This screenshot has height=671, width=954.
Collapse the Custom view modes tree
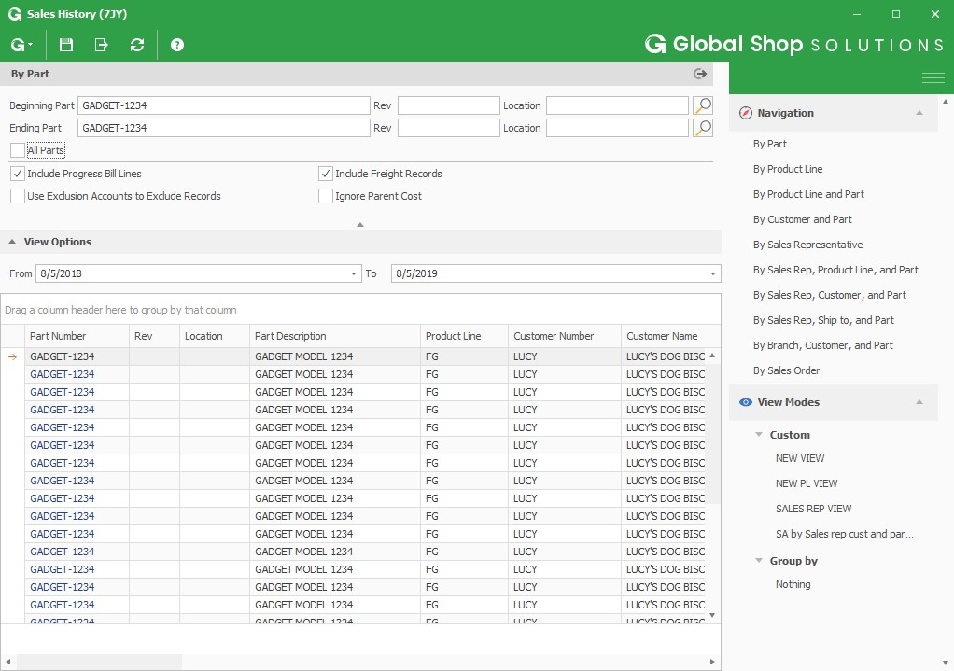pos(759,434)
